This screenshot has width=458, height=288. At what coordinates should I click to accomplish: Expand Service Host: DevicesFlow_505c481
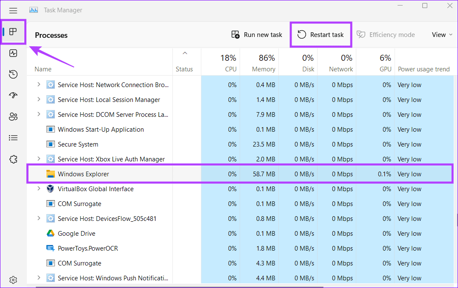coord(39,218)
